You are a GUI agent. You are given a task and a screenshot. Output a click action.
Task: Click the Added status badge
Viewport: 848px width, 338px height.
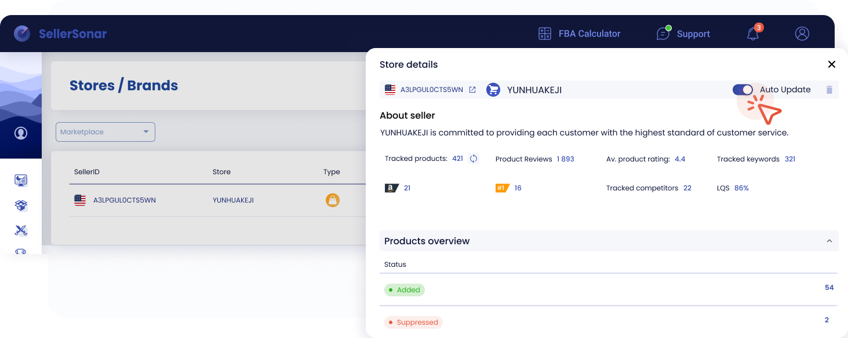[405, 290]
